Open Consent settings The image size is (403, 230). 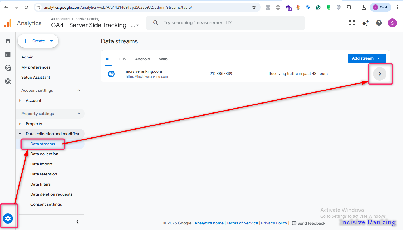[x=46, y=204]
